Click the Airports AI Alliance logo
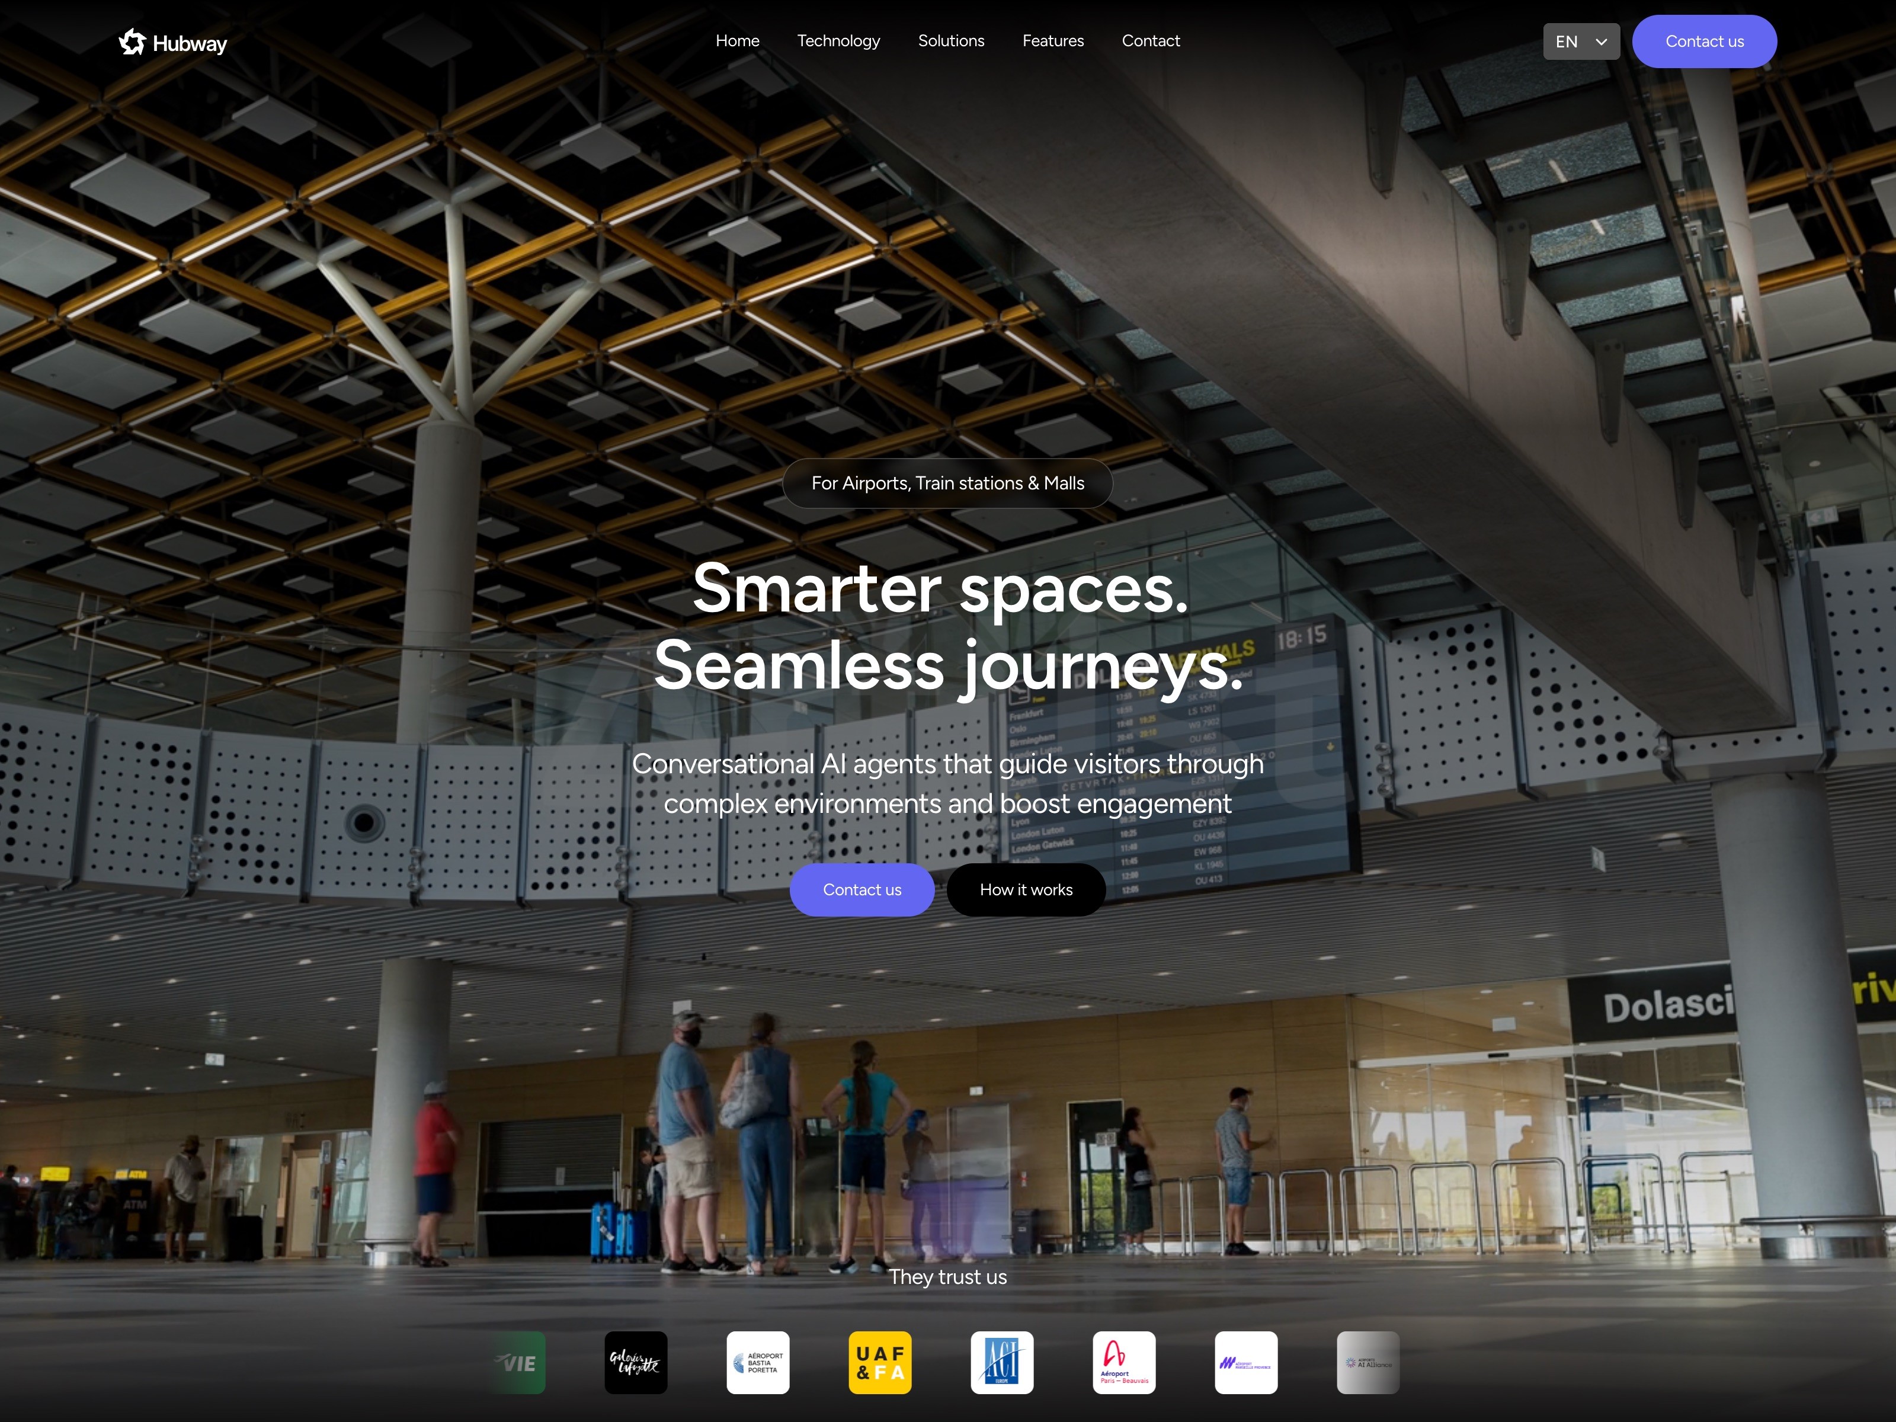The height and width of the screenshot is (1422, 1896). (x=1367, y=1362)
